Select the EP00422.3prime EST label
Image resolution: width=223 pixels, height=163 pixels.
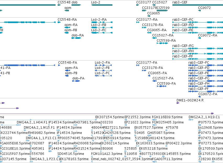(x=179, y=143)
